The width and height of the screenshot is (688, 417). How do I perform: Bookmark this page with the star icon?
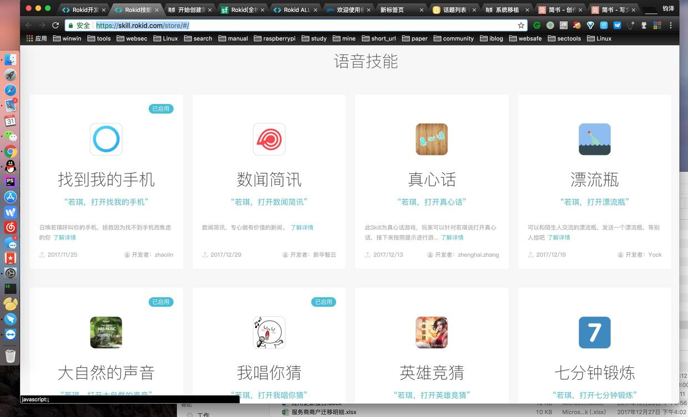[x=521, y=25]
